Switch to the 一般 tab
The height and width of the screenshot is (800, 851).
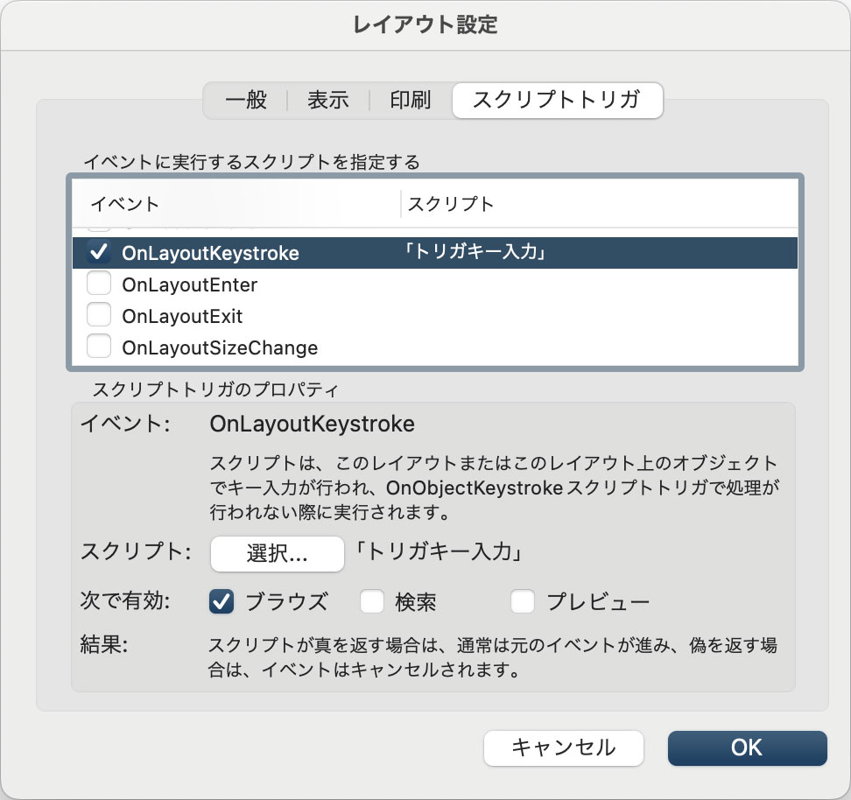245,101
